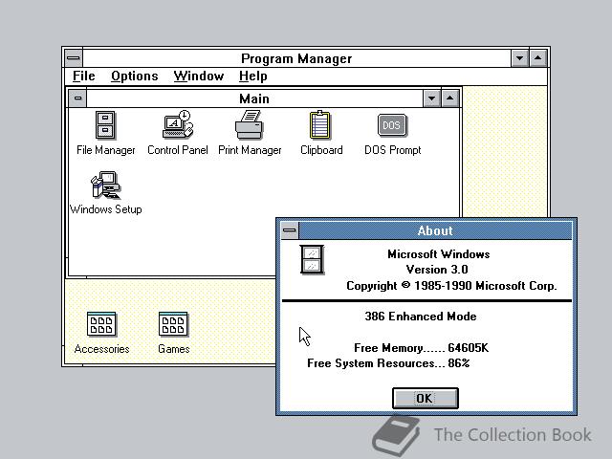Click the 'Microsoft Windows' heading text
Image resolution: width=612 pixels, height=459 pixels.
(x=439, y=254)
